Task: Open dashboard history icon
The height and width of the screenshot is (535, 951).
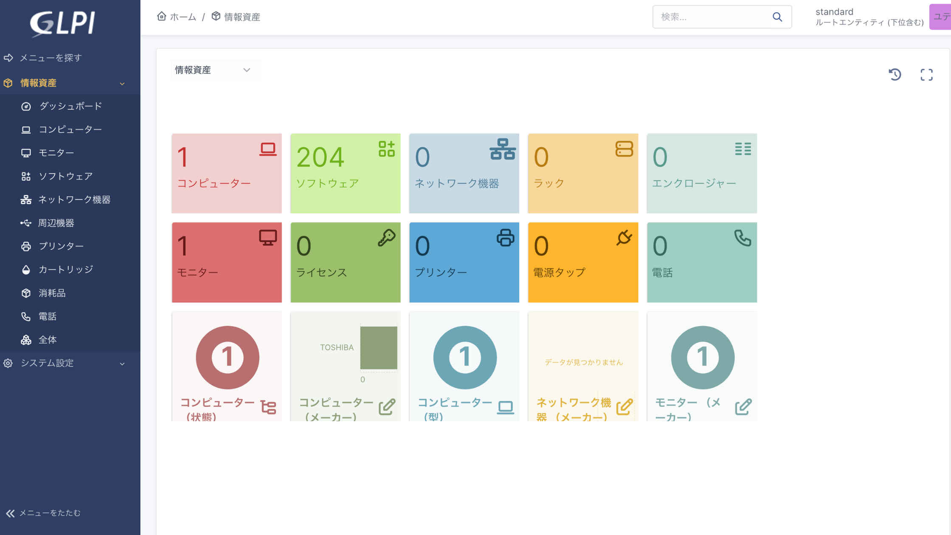Action: coord(895,75)
